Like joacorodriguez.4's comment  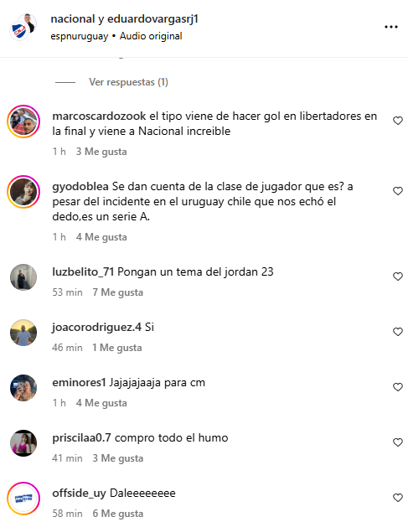click(x=398, y=332)
